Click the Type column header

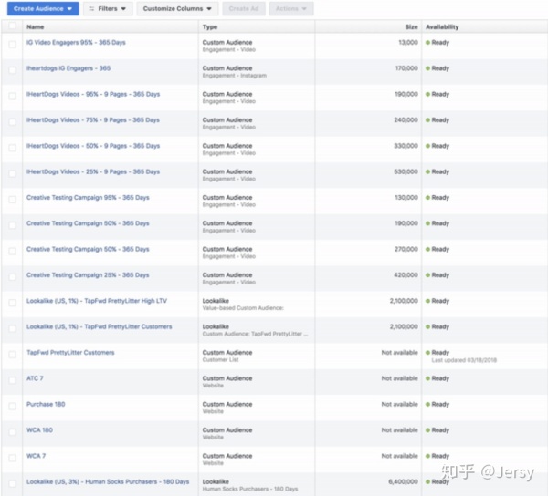[x=210, y=27]
